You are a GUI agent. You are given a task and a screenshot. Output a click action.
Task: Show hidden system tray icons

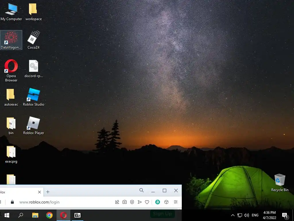(x=233, y=215)
